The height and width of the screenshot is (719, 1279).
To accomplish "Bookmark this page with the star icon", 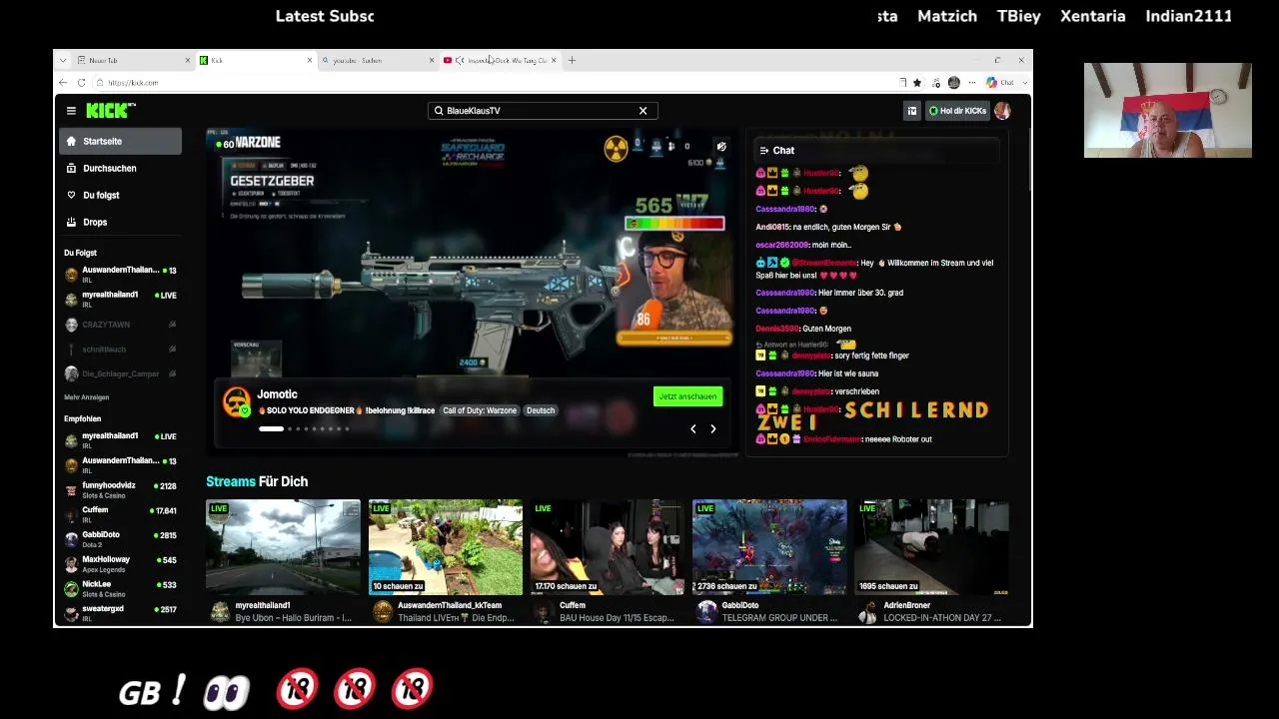I will click(x=917, y=83).
